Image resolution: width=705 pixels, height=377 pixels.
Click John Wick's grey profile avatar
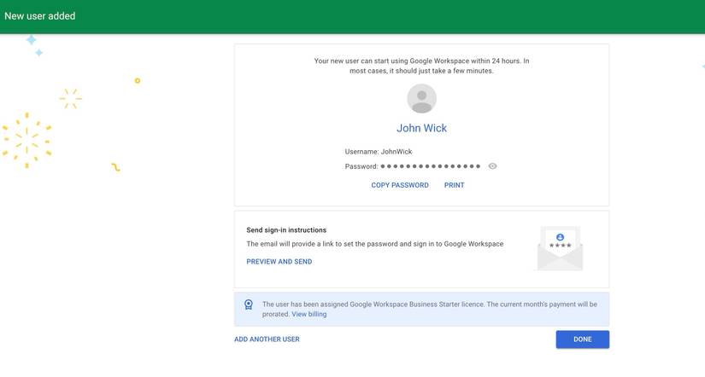[421, 99]
